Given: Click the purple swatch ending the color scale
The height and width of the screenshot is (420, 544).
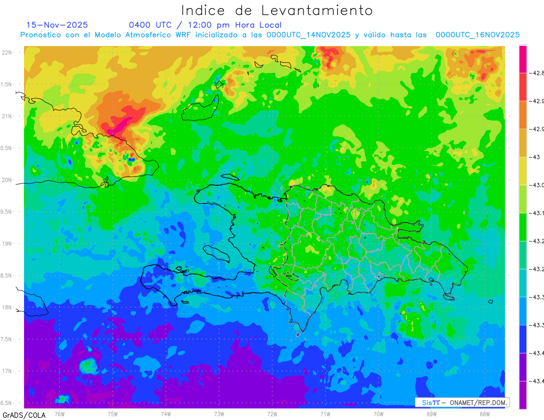Looking at the screenshot, I should coord(523,395).
